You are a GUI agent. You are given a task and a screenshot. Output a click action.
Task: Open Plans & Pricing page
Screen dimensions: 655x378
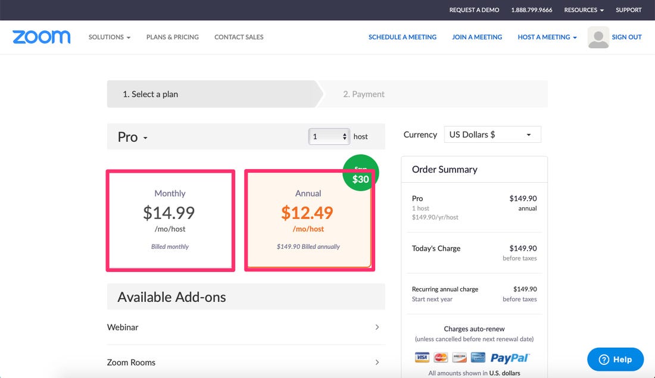[x=173, y=37]
